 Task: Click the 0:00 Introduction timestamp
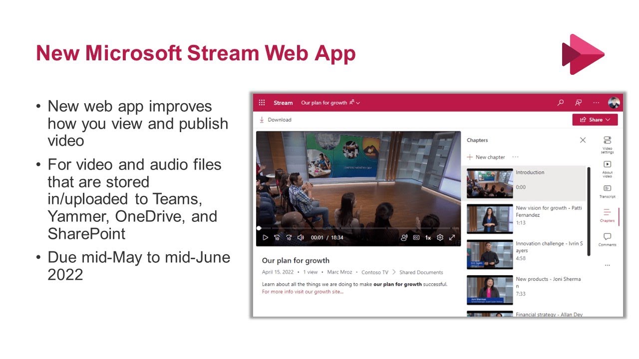click(520, 187)
